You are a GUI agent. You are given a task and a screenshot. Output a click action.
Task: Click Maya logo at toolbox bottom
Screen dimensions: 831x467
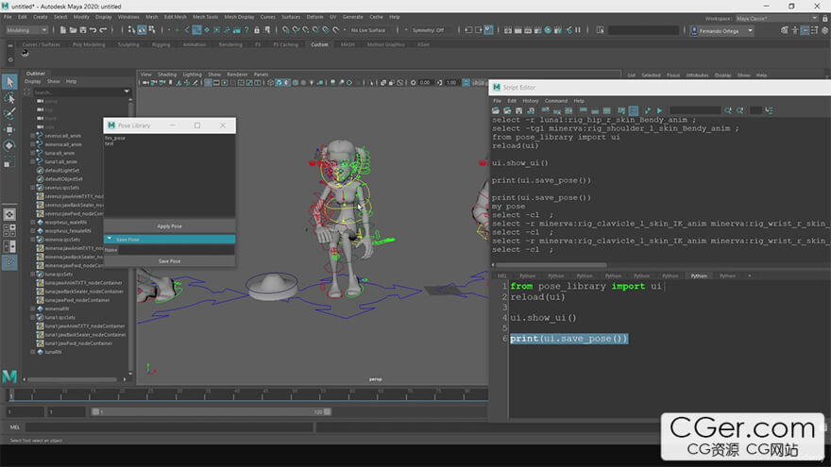pyautogui.click(x=9, y=376)
